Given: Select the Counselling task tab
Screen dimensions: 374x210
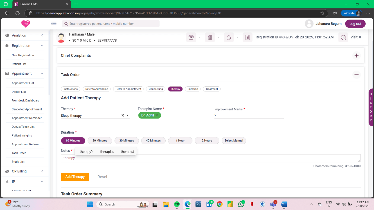Looking at the screenshot, I should coord(156,89).
